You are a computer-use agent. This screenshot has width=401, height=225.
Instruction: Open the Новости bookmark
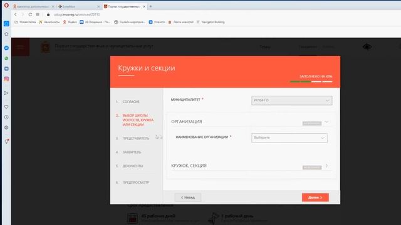(x=157, y=22)
